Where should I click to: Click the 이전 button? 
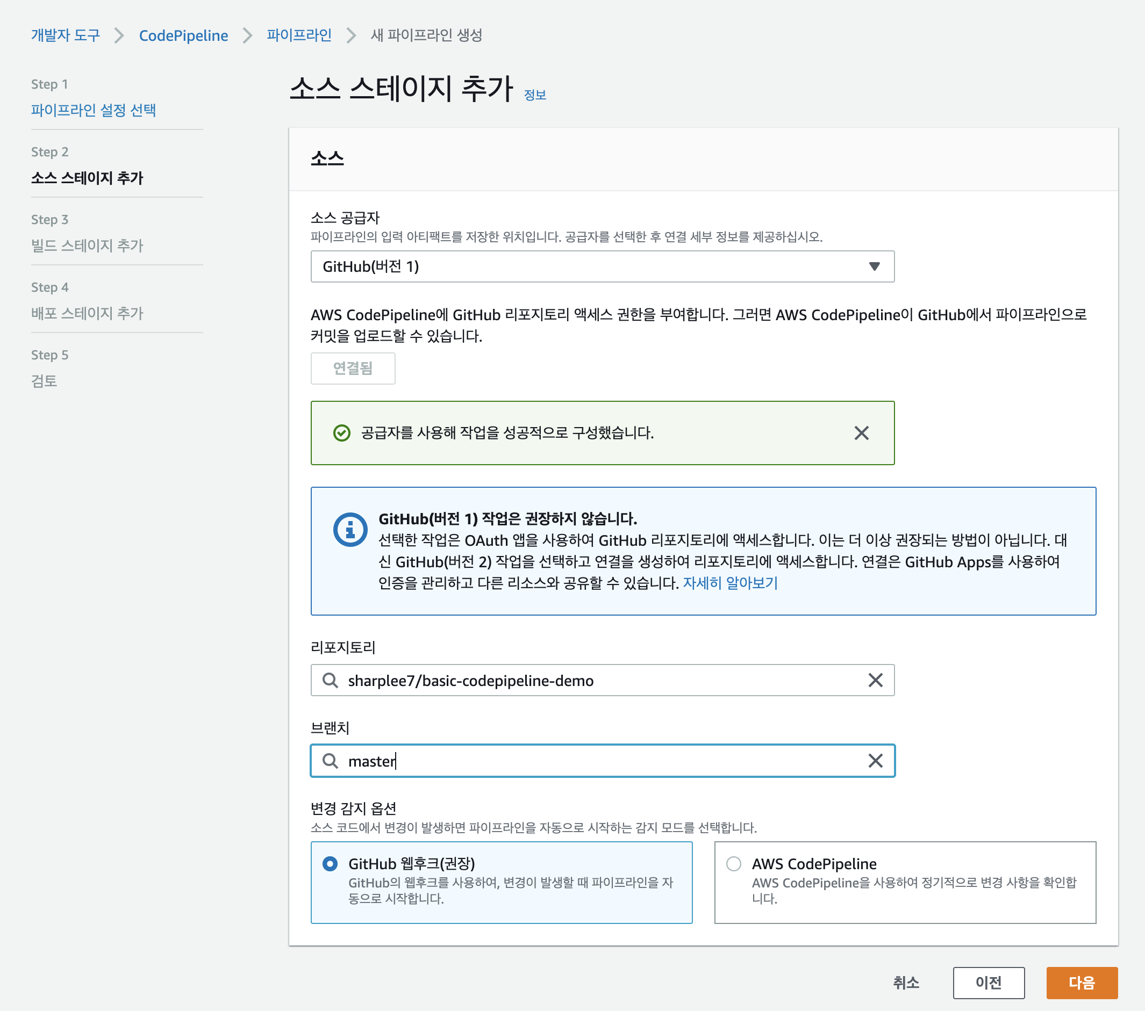pyautogui.click(x=989, y=983)
